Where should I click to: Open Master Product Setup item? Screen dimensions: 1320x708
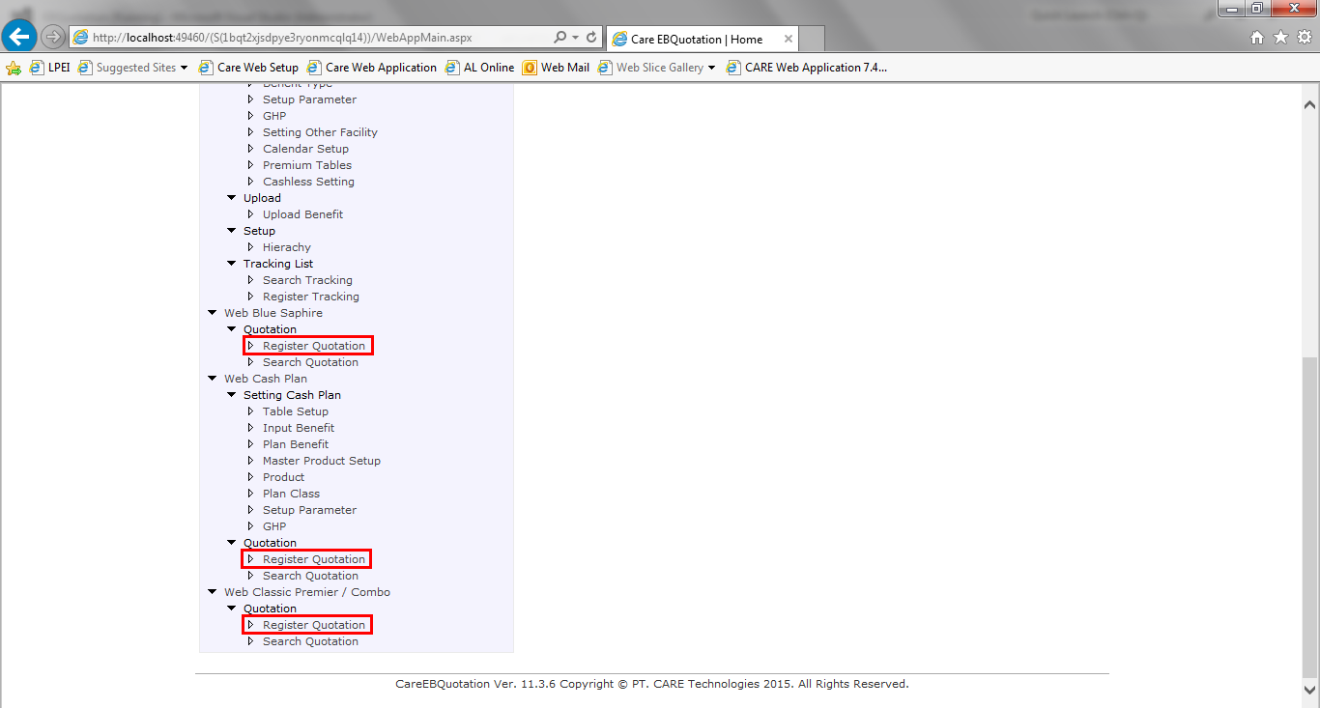coord(321,461)
